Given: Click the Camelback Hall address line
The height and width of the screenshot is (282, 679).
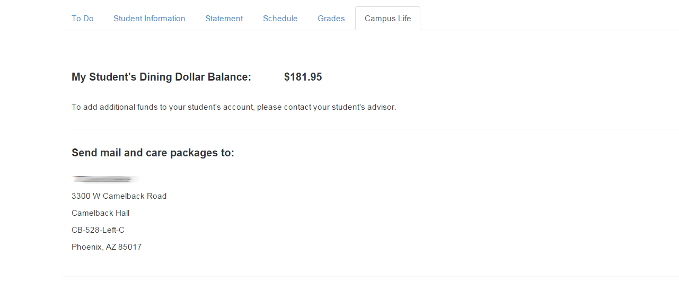Looking at the screenshot, I should click(101, 213).
